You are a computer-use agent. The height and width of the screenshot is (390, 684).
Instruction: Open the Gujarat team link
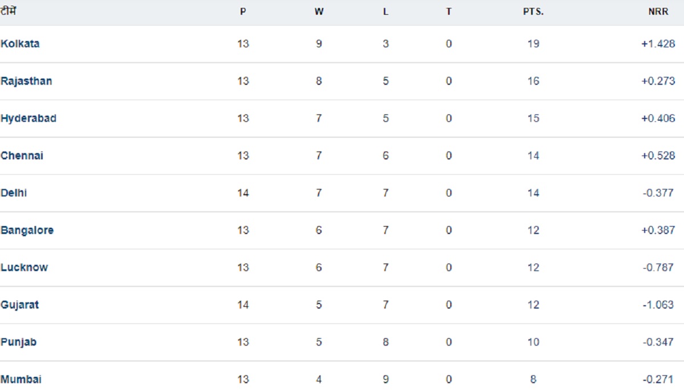20,305
